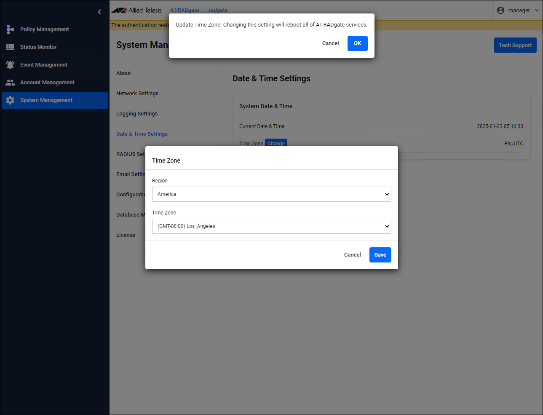Click the Account Management people icon

[10, 83]
